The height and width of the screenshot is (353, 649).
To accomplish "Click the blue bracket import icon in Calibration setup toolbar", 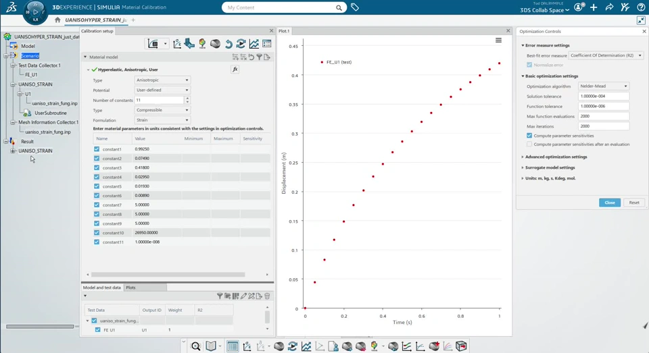I will [x=189, y=43].
